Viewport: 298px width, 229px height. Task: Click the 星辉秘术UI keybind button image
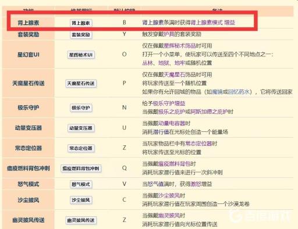tap(81, 55)
